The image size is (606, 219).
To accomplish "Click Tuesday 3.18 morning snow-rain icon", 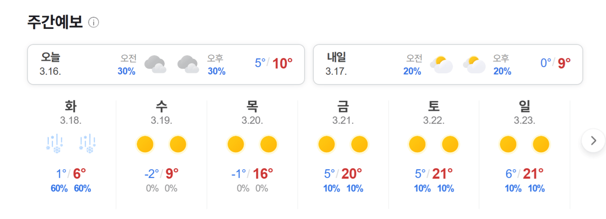I will (54, 143).
